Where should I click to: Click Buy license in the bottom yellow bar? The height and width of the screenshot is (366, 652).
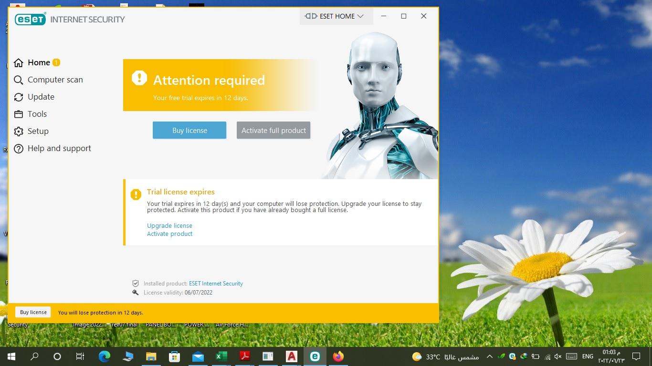[33, 312]
